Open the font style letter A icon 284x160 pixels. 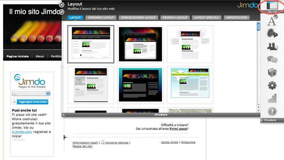coord(272,20)
